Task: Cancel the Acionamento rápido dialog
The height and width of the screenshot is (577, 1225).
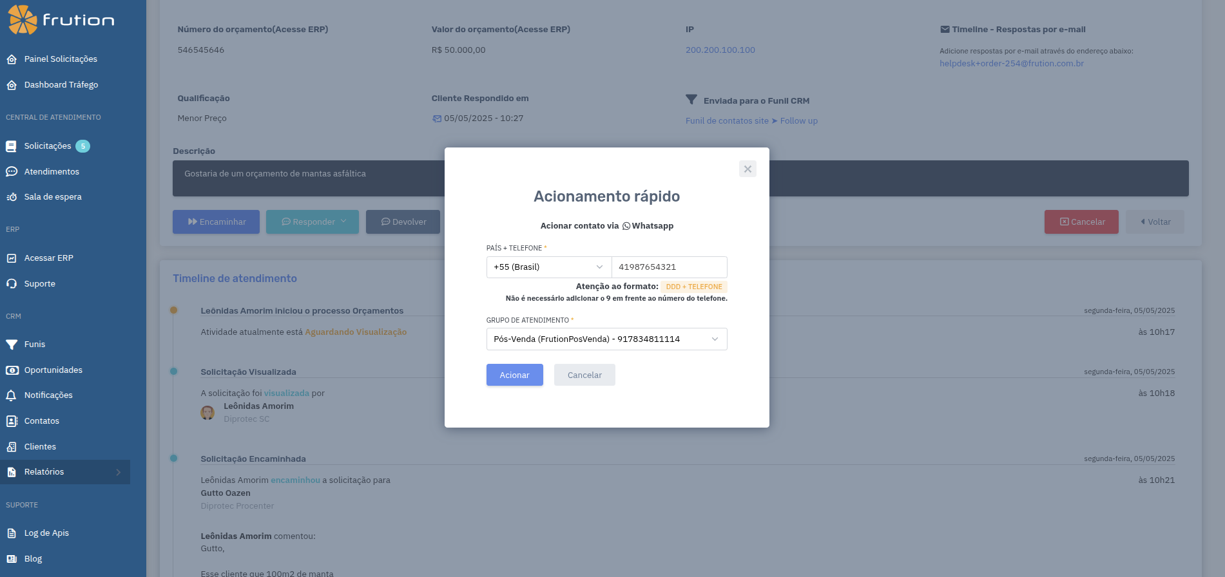Action: click(584, 375)
